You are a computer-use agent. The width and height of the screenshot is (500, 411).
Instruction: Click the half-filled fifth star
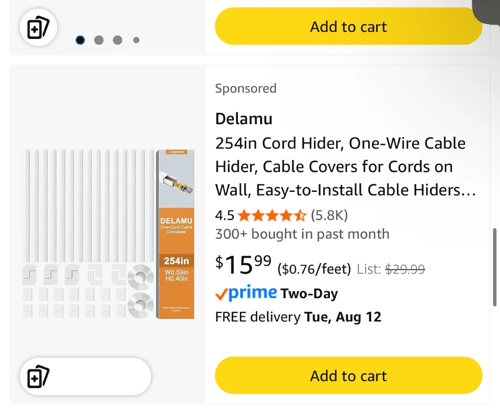300,215
